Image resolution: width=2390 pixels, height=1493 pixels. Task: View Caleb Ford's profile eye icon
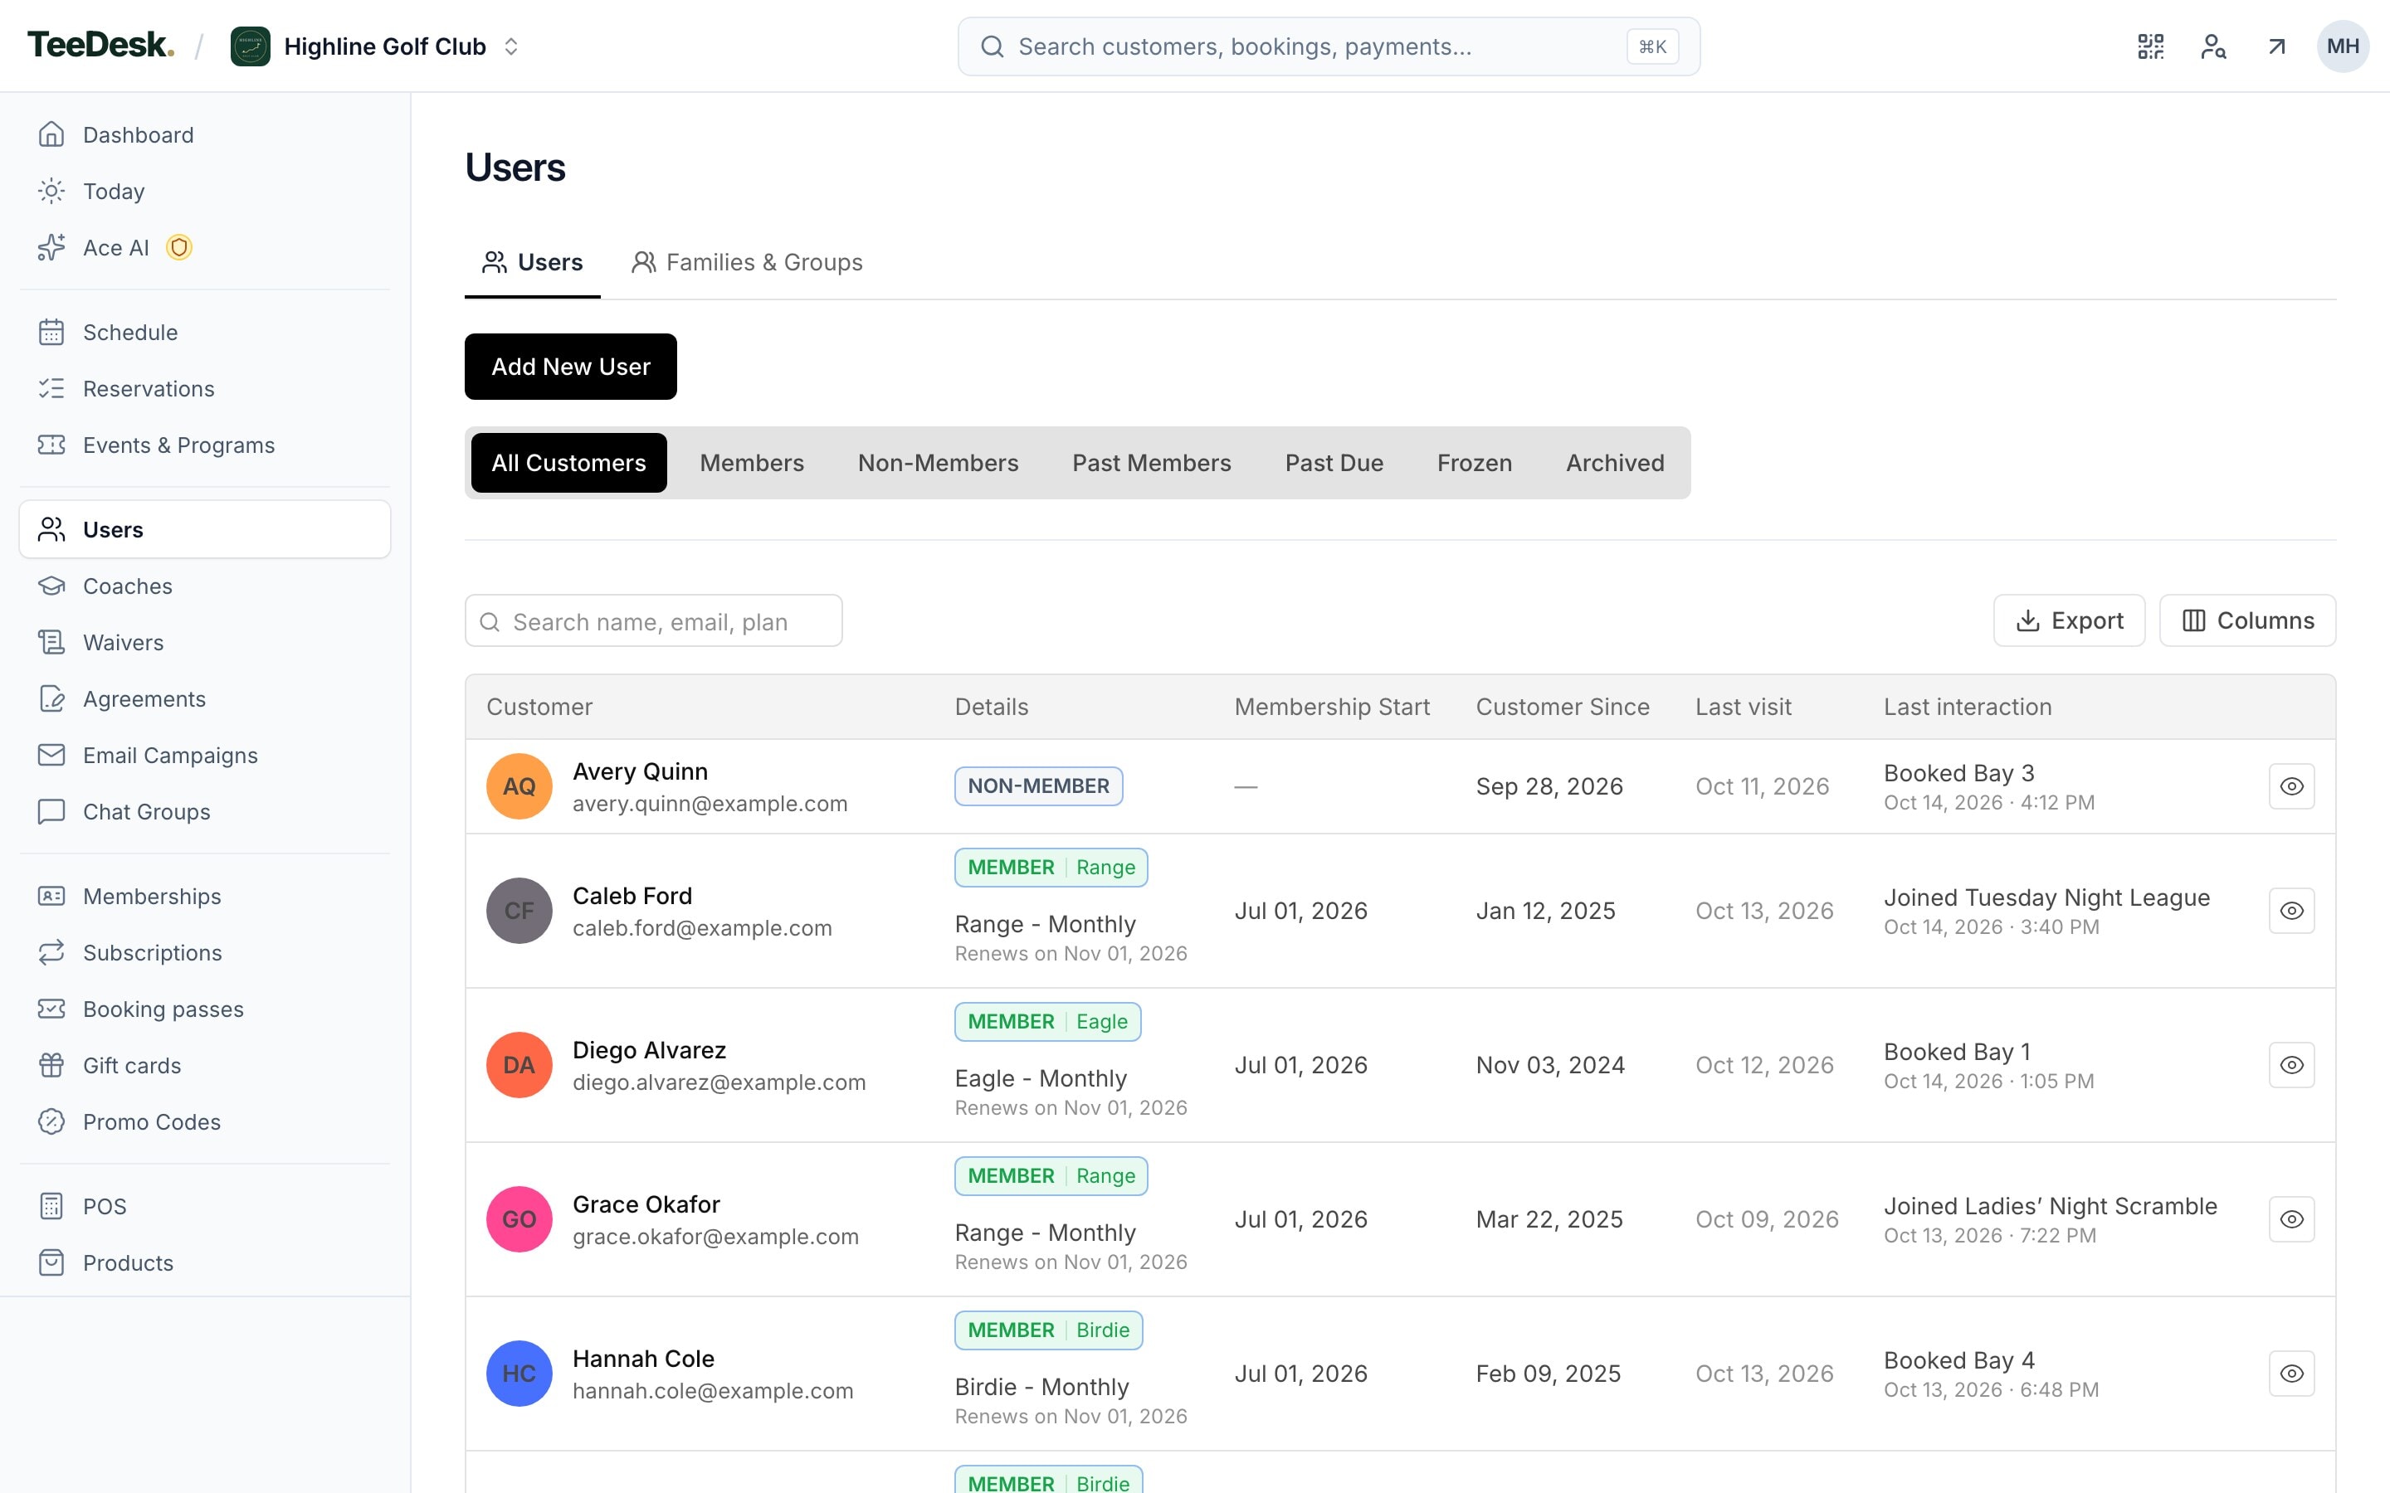pyautogui.click(x=2291, y=911)
